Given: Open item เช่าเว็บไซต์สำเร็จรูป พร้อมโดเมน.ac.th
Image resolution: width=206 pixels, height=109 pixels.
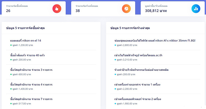Looking at the screenshot, I should tap(138, 55).
